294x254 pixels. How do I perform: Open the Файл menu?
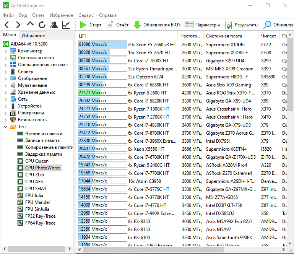coord(8,15)
